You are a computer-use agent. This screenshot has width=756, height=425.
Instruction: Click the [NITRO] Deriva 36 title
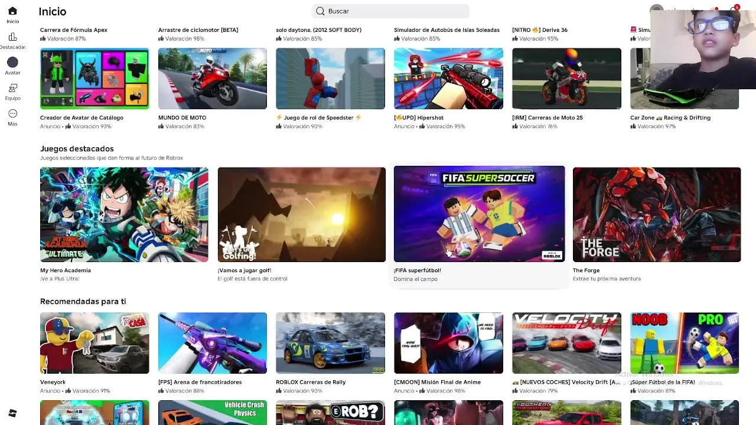(540, 30)
